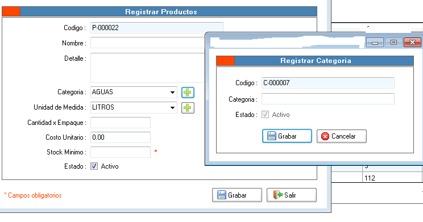Toggle the Activo checkbox in Registrar Productos
Screen dimensions: 423x222
pos(94,166)
